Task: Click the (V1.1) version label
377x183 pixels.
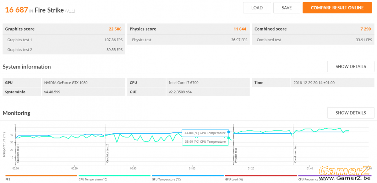Action: pyautogui.click(x=70, y=11)
